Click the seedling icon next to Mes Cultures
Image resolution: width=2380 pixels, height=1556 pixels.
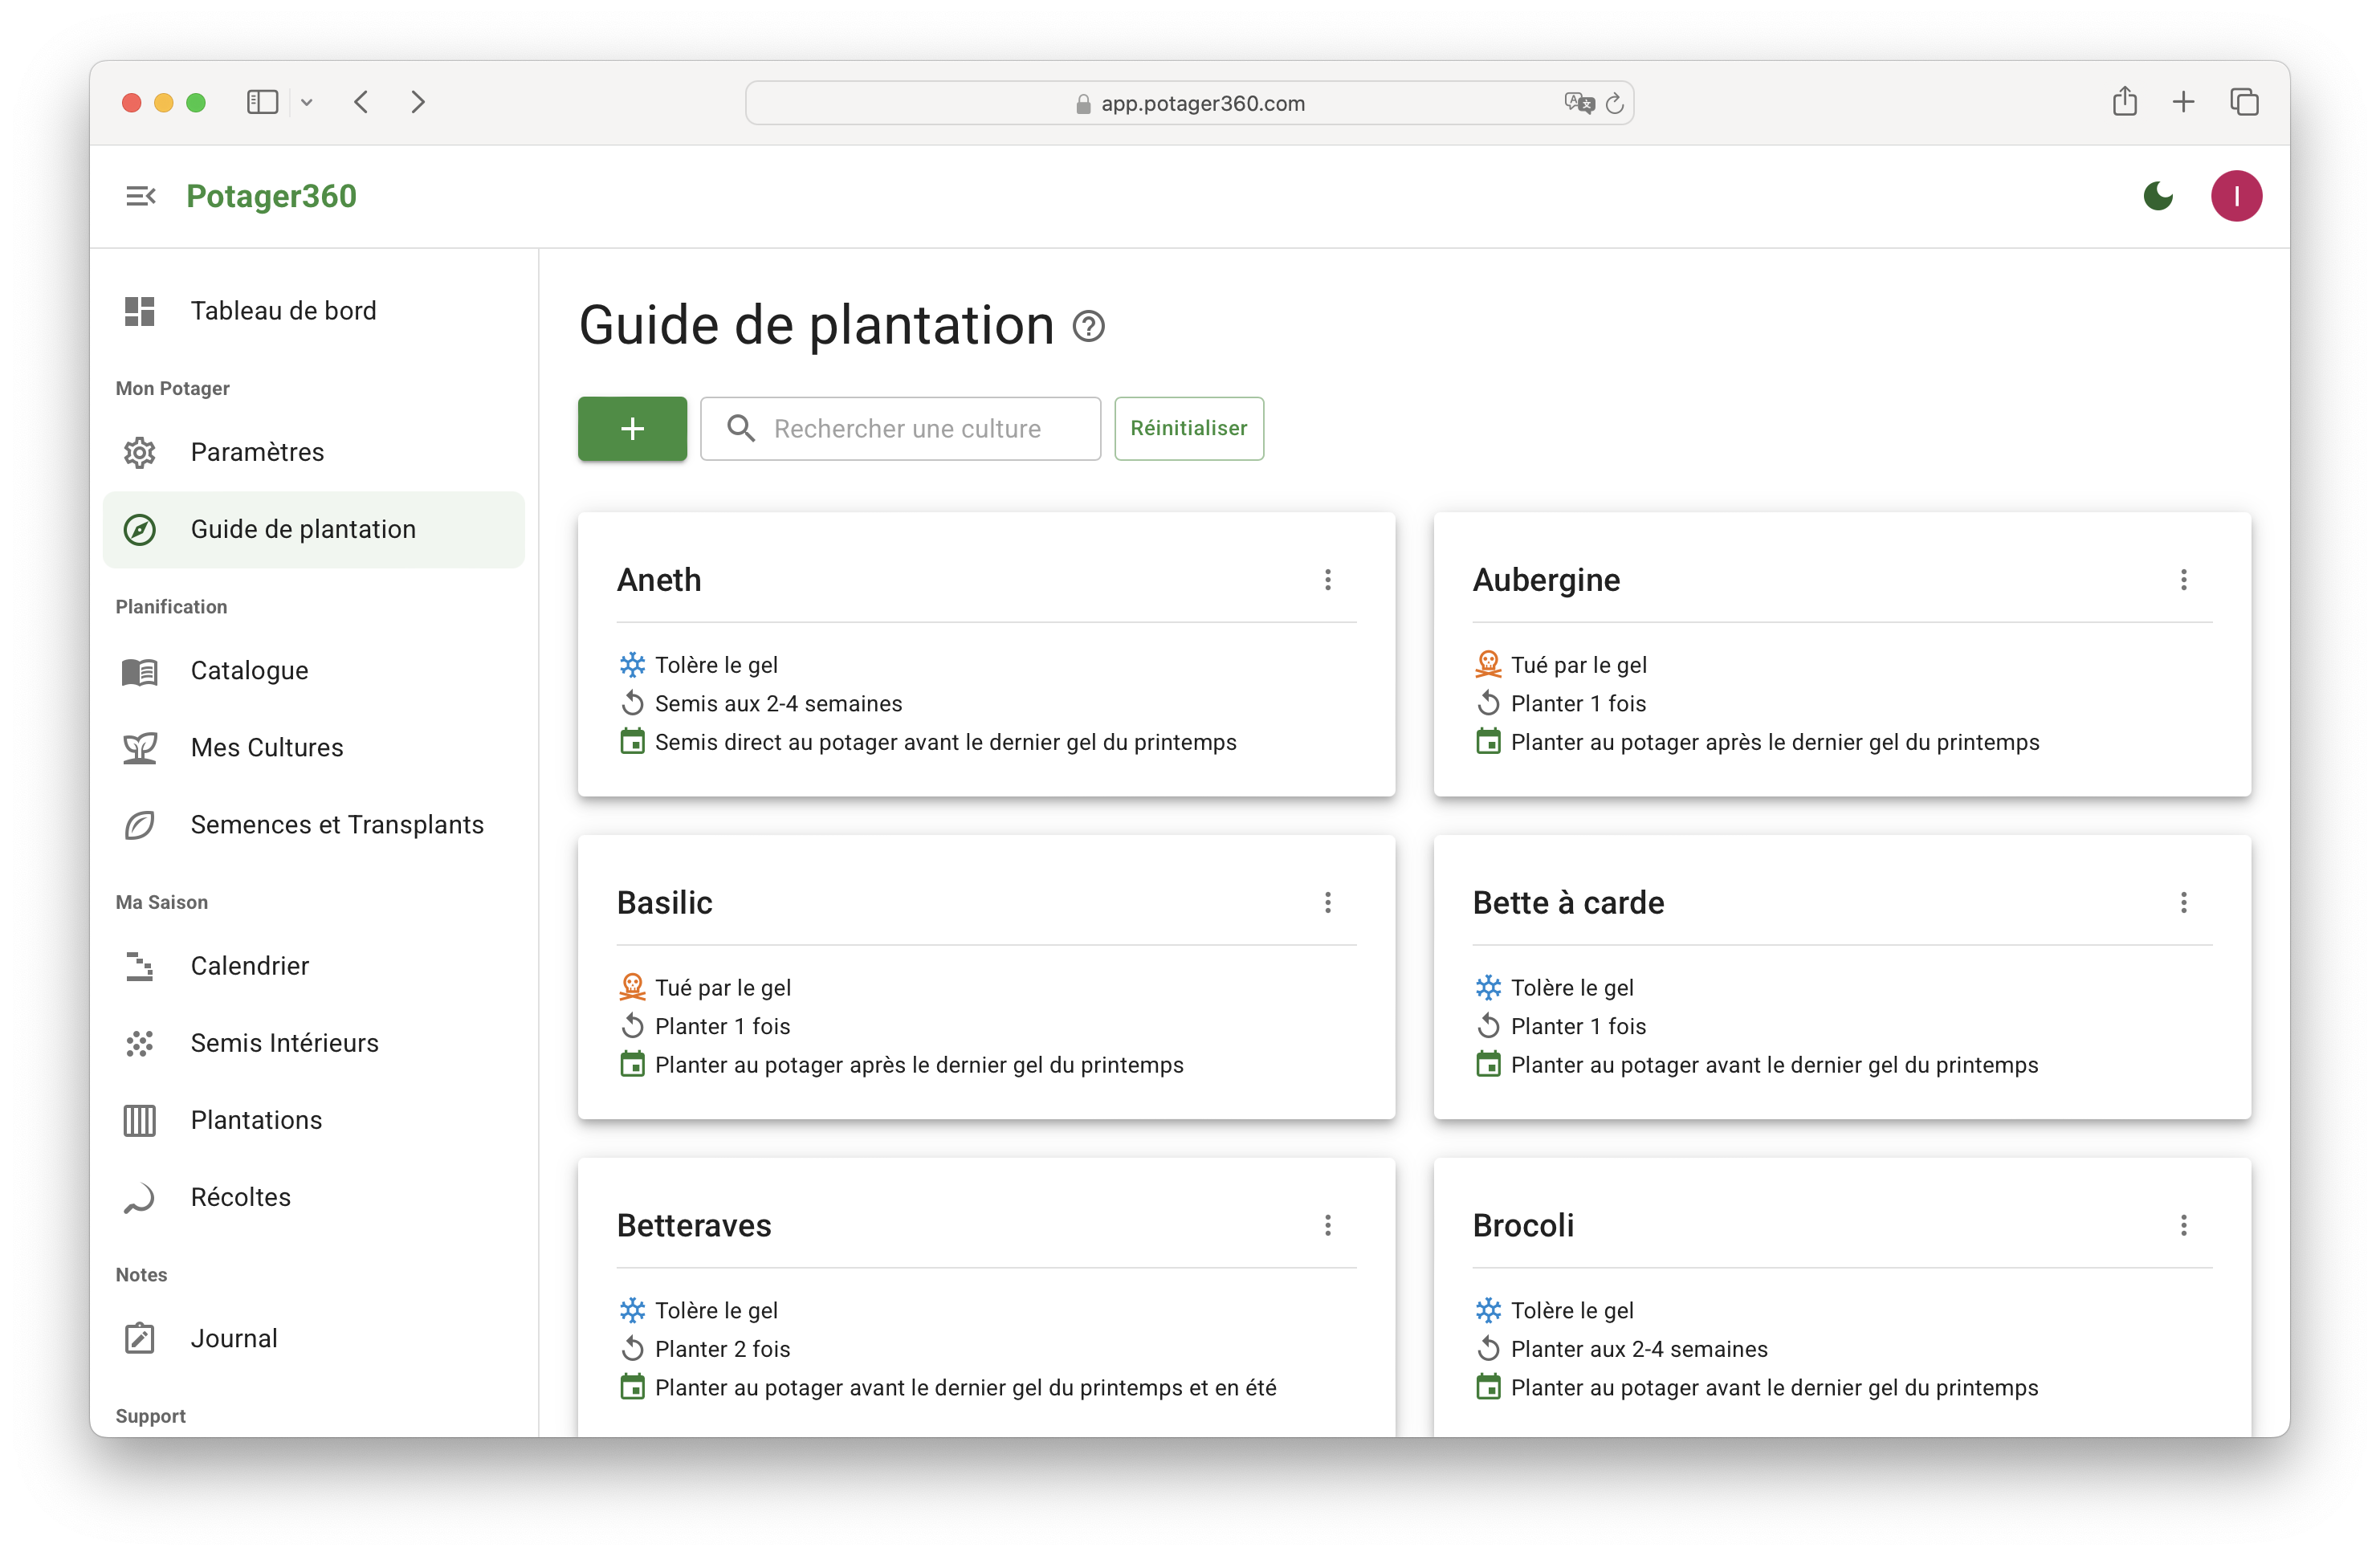click(x=140, y=748)
